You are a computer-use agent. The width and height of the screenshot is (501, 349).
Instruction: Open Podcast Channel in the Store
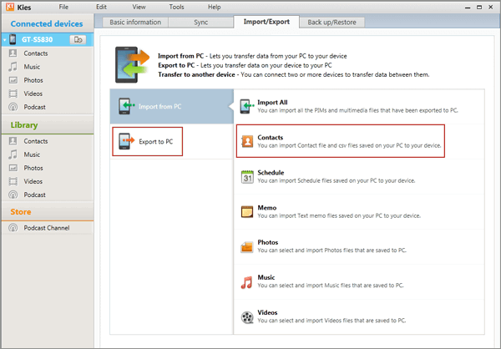pyautogui.click(x=47, y=228)
